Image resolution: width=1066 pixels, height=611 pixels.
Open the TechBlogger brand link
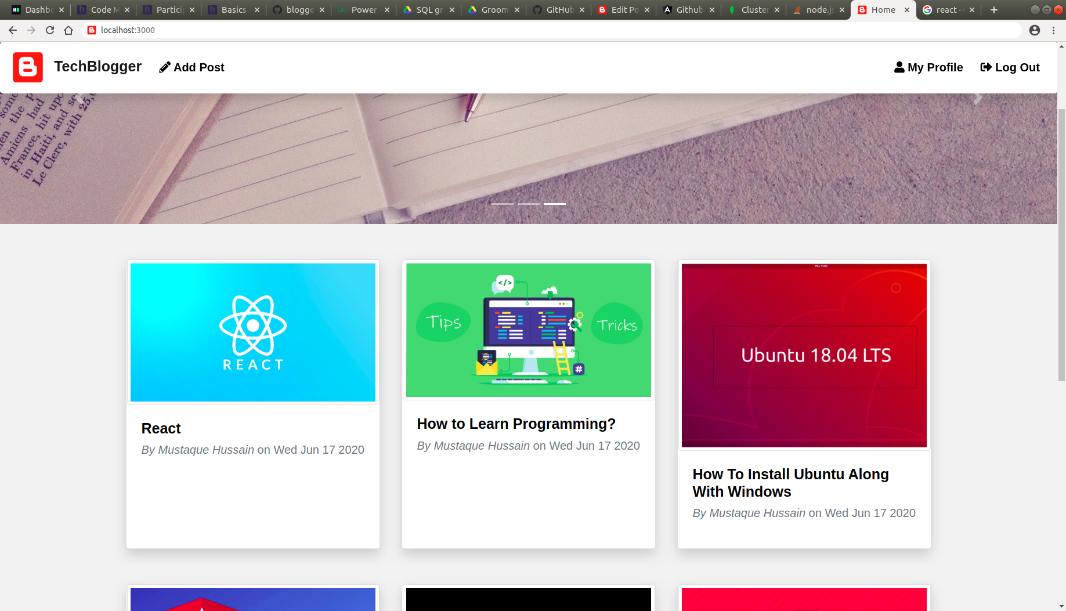[x=97, y=67]
